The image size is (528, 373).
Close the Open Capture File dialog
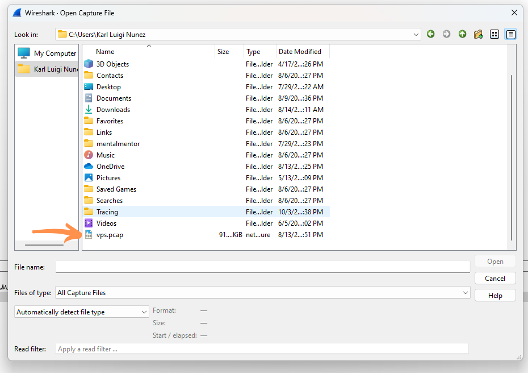(x=514, y=13)
